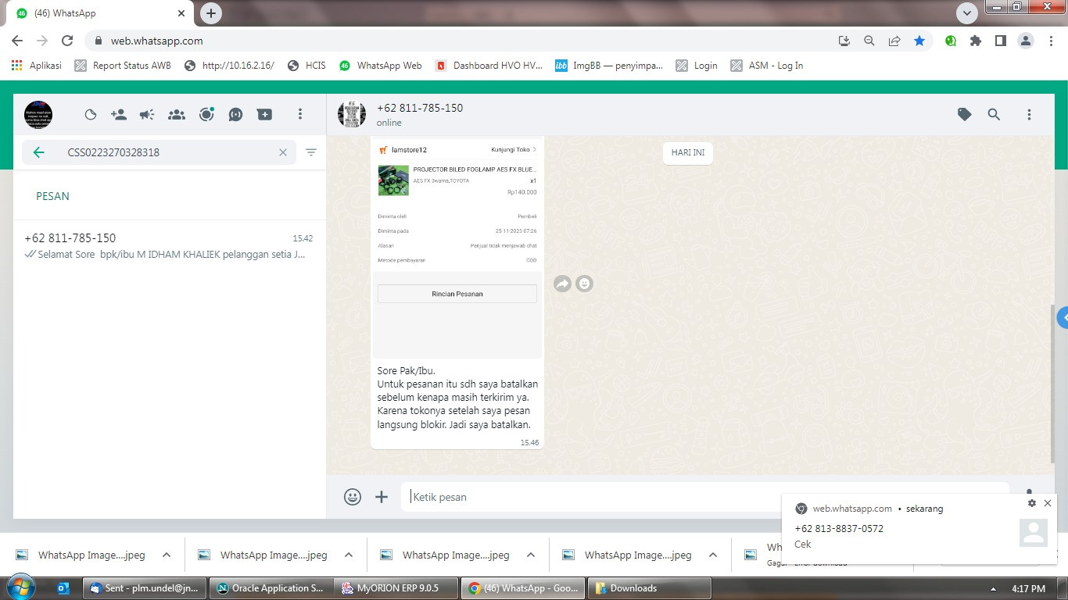This screenshot has width=1068, height=600.
Task: Forward the image with the arrow icon
Action: point(562,284)
